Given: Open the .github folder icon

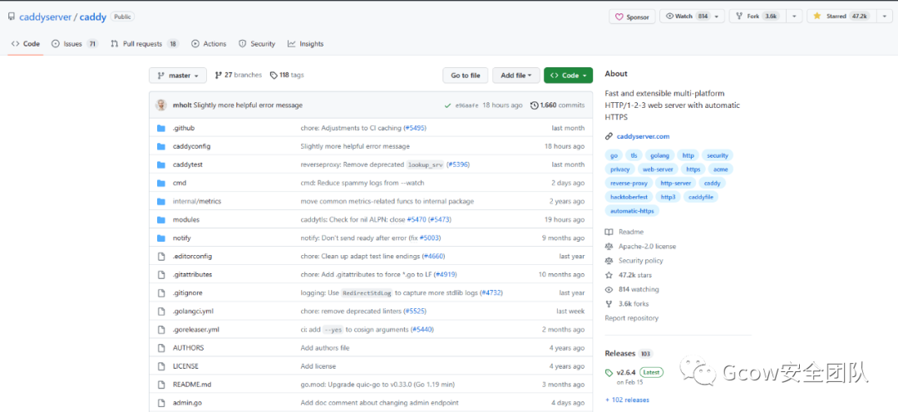Looking at the screenshot, I should pyautogui.click(x=161, y=128).
